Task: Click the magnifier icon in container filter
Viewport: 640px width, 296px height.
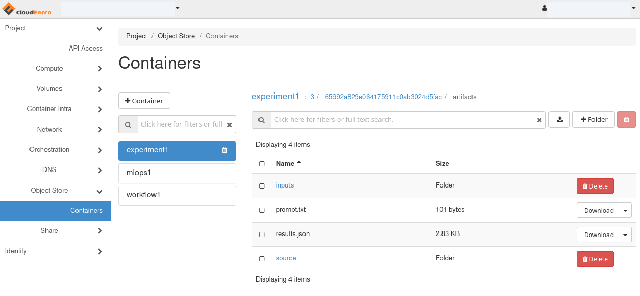Action: click(x=128, y=124)
